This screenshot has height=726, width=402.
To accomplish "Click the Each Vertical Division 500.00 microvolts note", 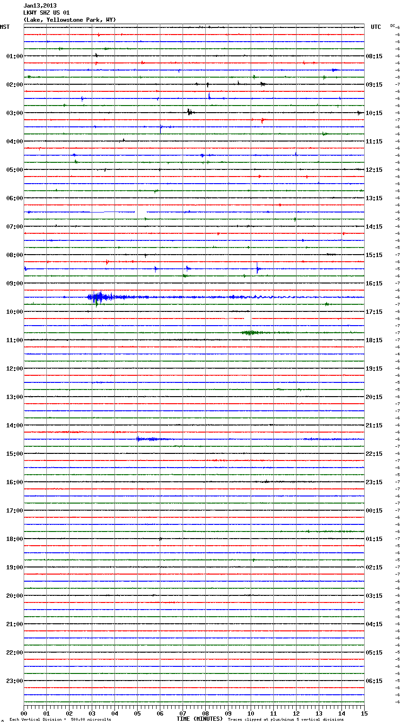I will click(x=60, y=720).
